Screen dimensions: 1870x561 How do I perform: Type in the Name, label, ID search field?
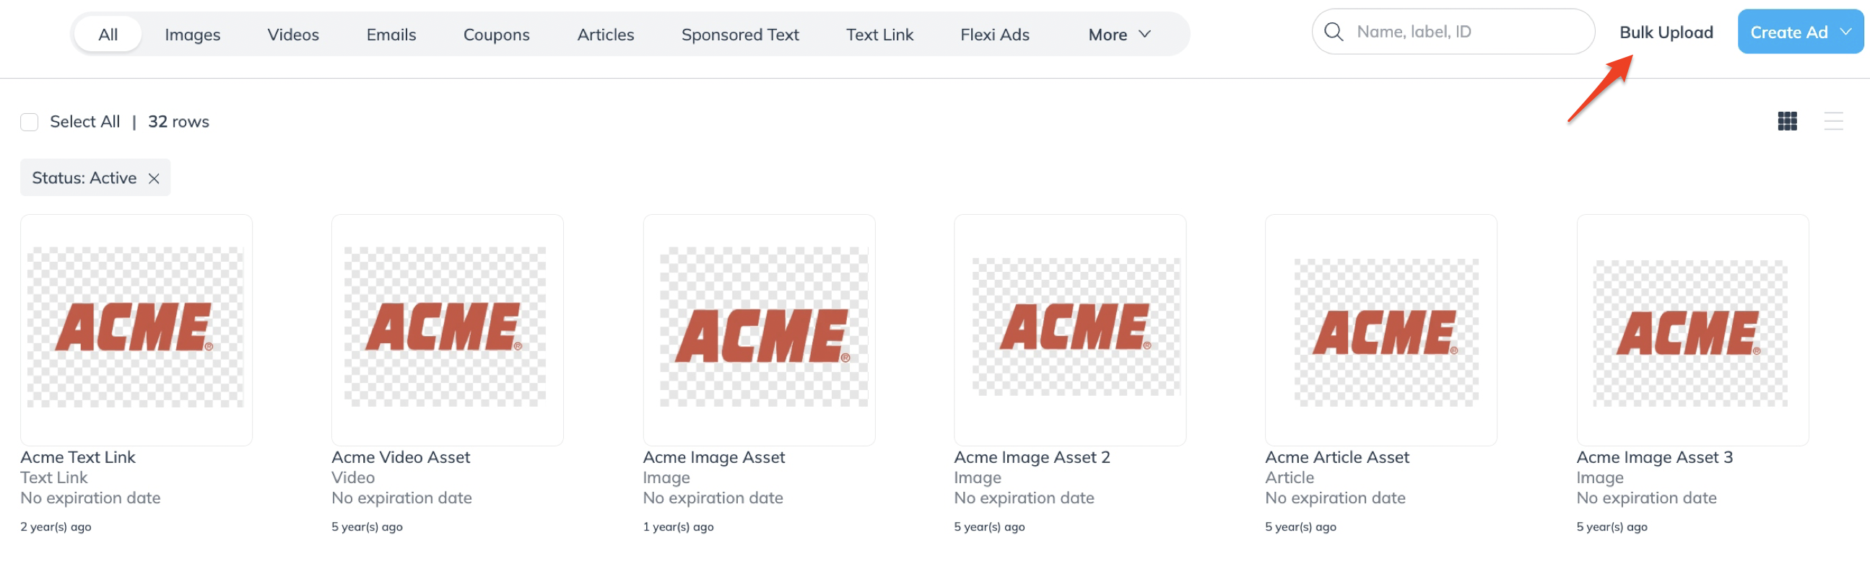point(1466,32)
